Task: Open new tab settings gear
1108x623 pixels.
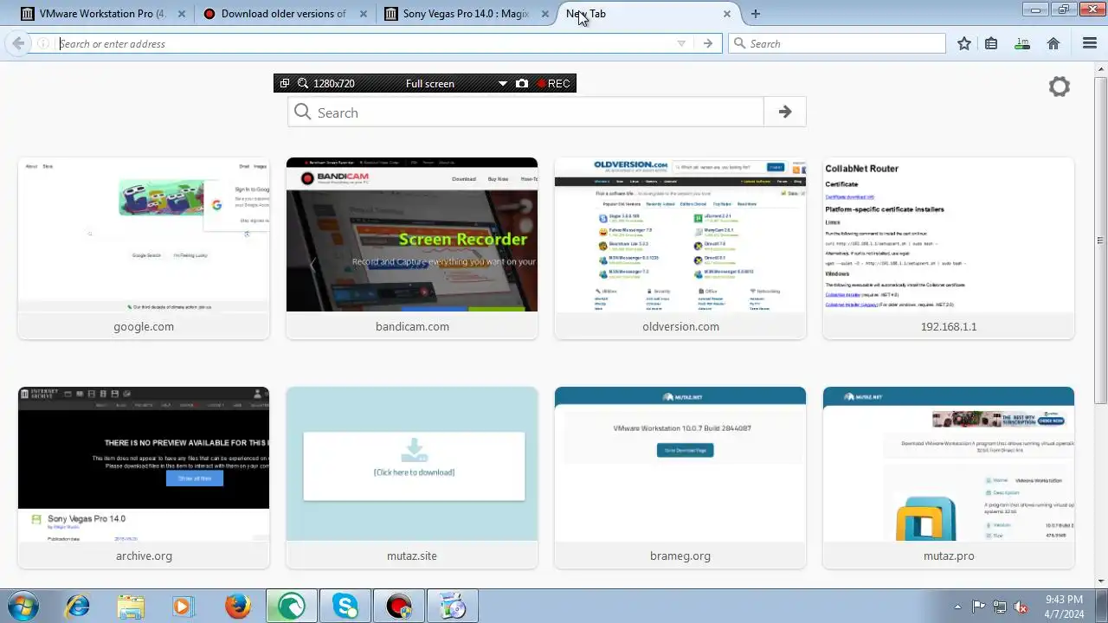Action: (x=1060, y=87)
